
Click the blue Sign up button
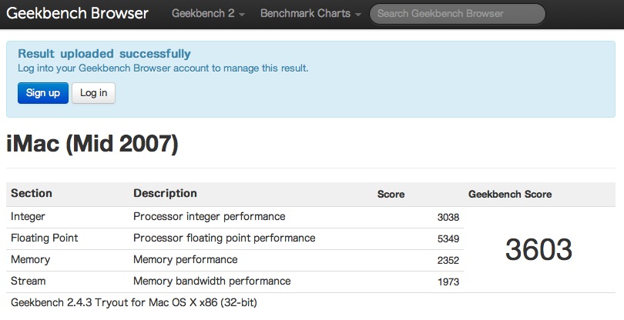click(x=43, y=93)
